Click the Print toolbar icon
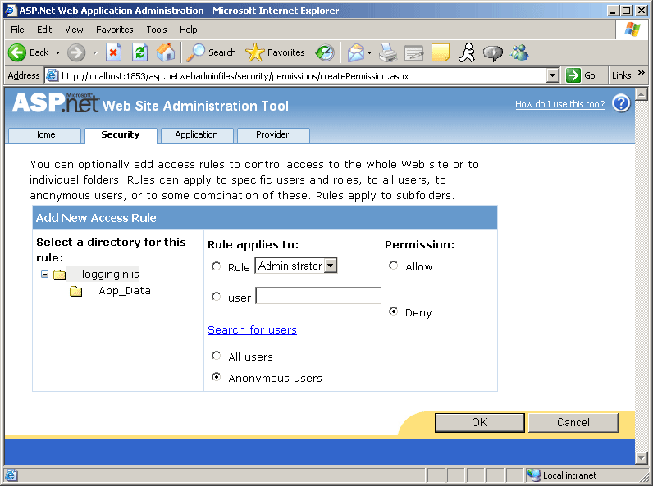Screen dimensions: 653x486 point(388,52)
